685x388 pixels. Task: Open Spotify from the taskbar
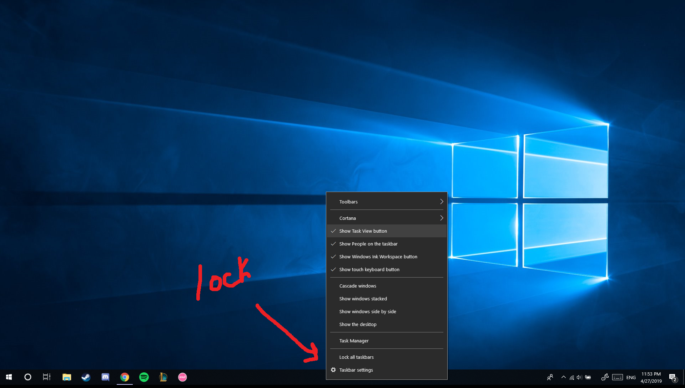pos(144,377)
